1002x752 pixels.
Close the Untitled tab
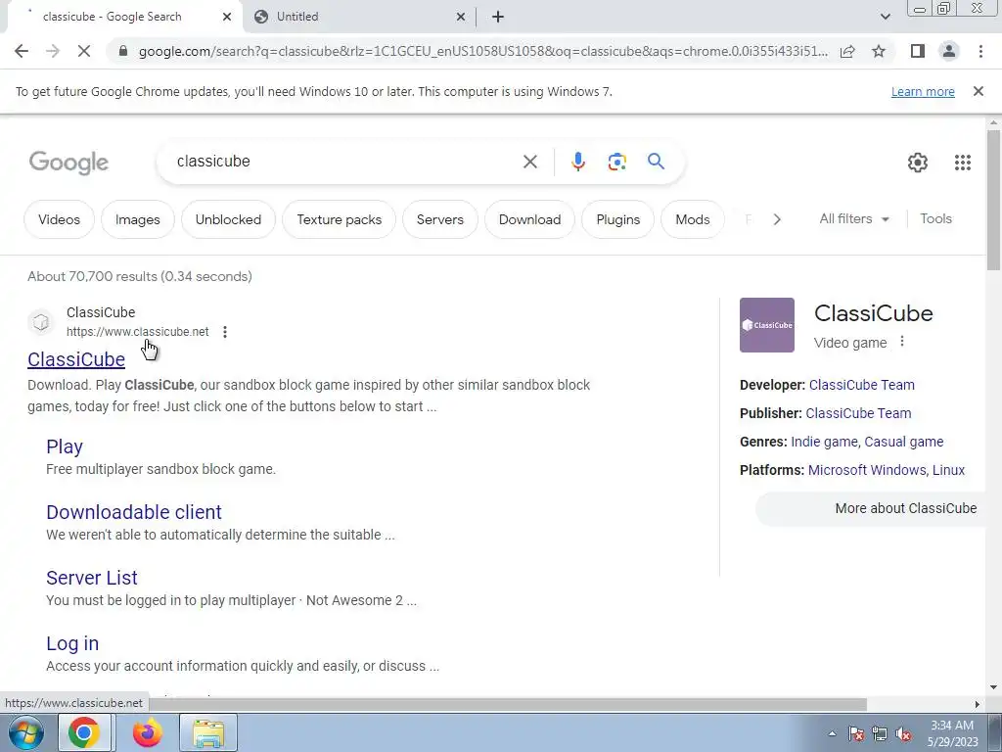click(x=461, y=17)
